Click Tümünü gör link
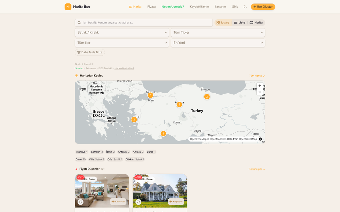This screenshot has width=340, height=212. [256, 169]
